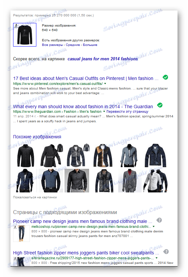This screenshot has width=188, height=277.
Task: Open dropdown arrow after sferamagazine.ru URL
Action: pos(157,258)
